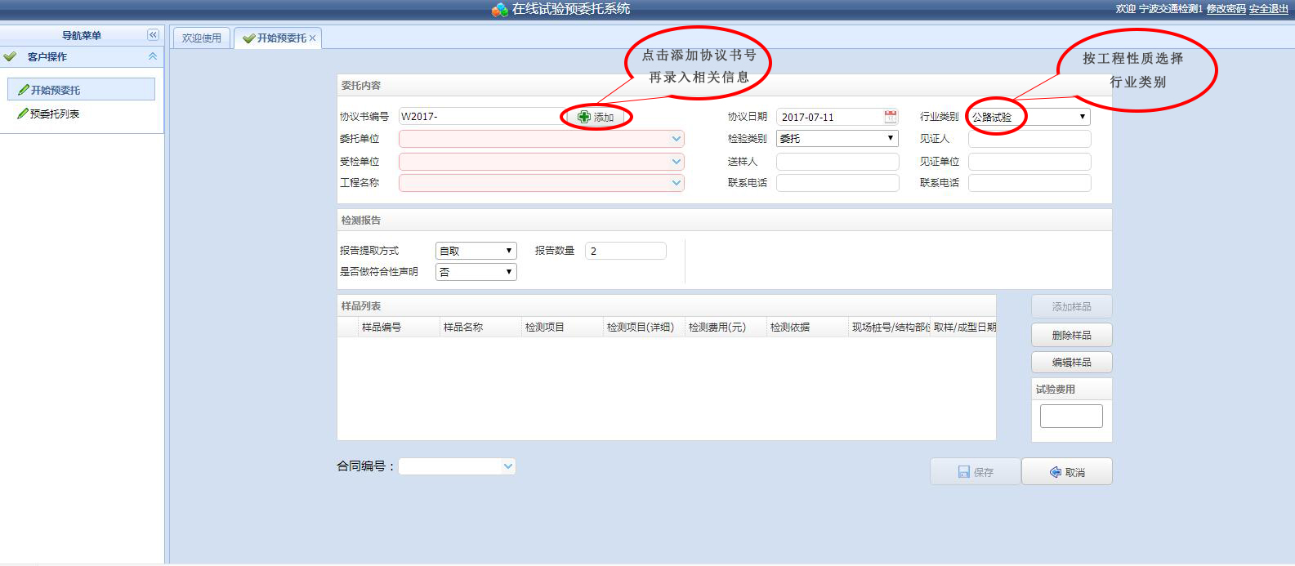Collapse the navigation menu with double-arrow icon
The width and height of the screenshot is (1295, 566).
pyautogui.click(x=153, y=35)
